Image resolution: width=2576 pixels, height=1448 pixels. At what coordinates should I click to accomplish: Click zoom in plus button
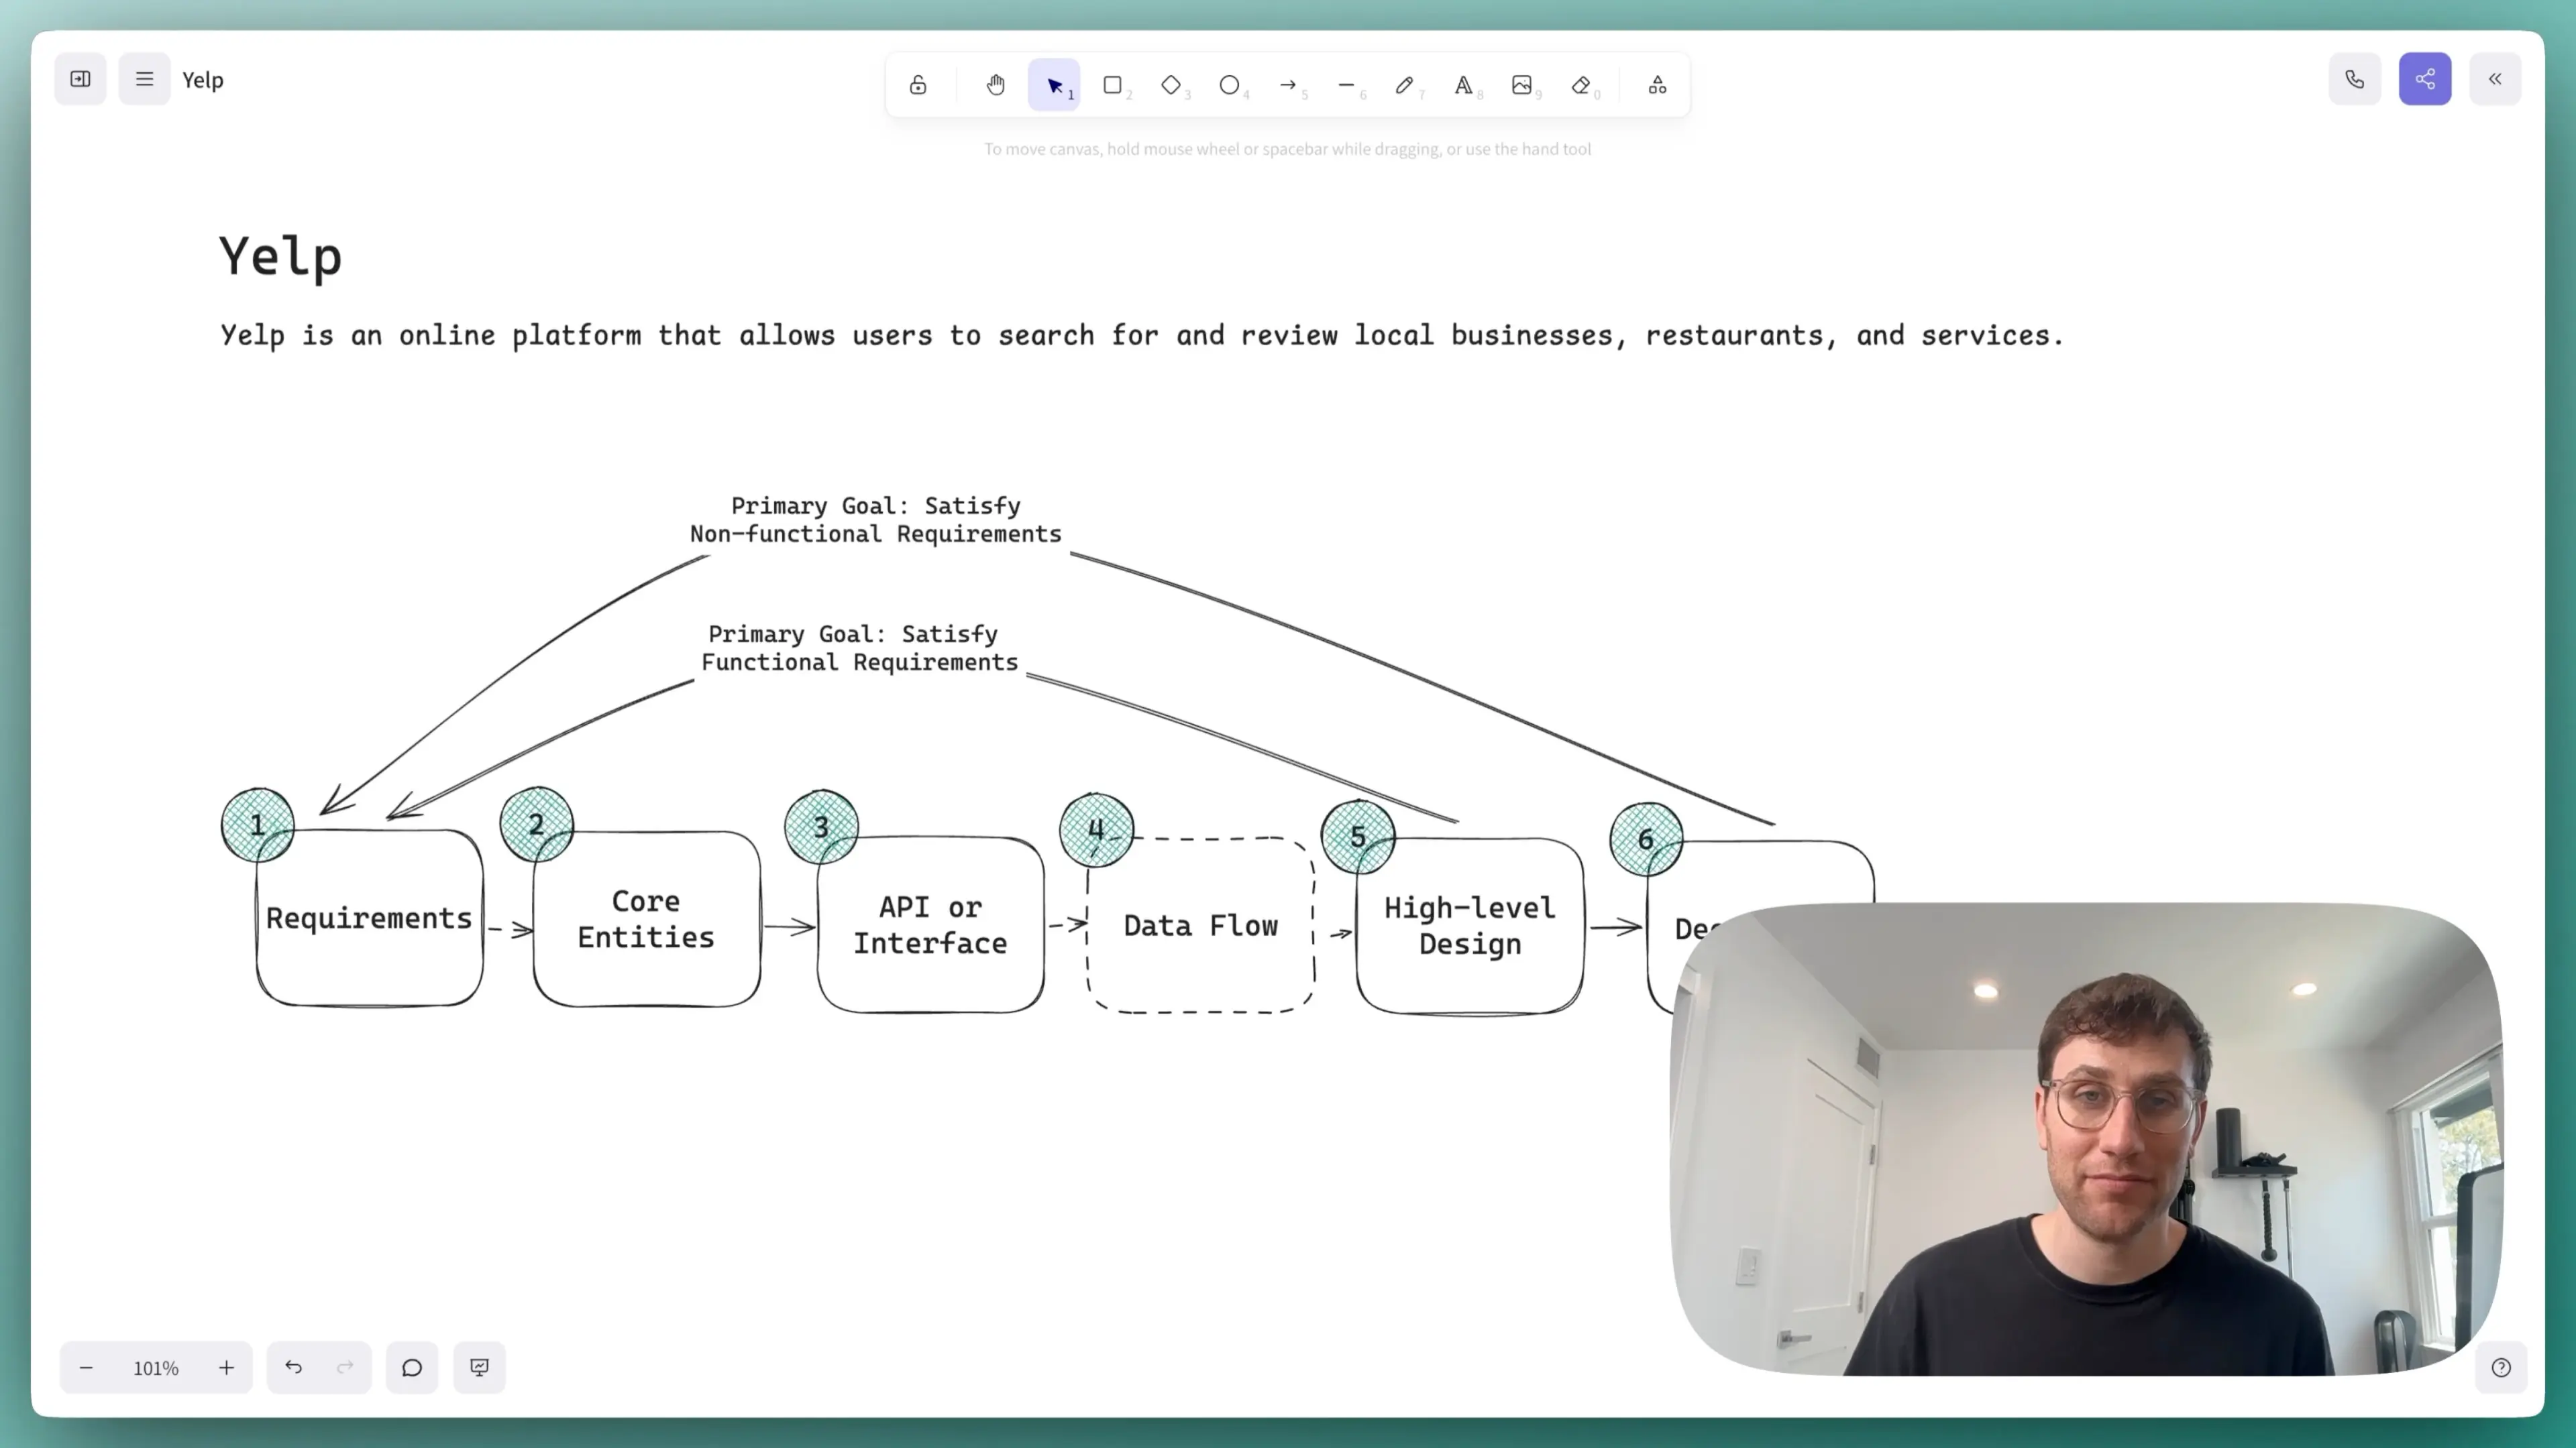click(226, 1367)
